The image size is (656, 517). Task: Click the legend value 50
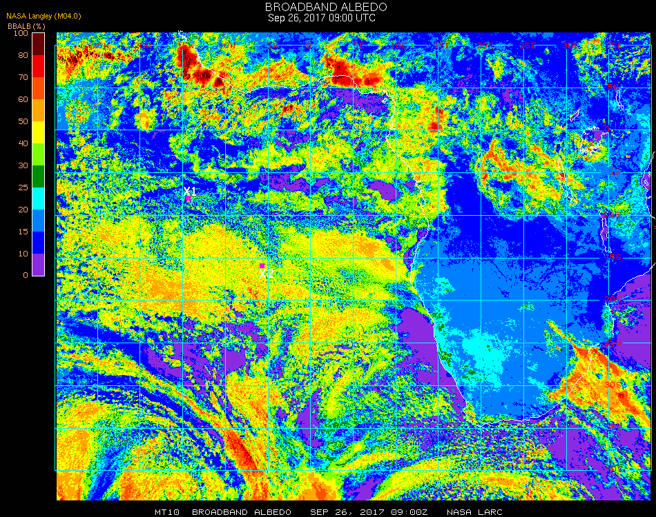[23, 121]
